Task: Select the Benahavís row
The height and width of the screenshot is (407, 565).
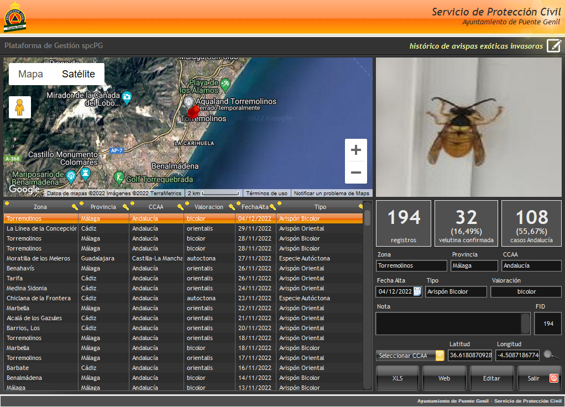Action: [183, 269]
